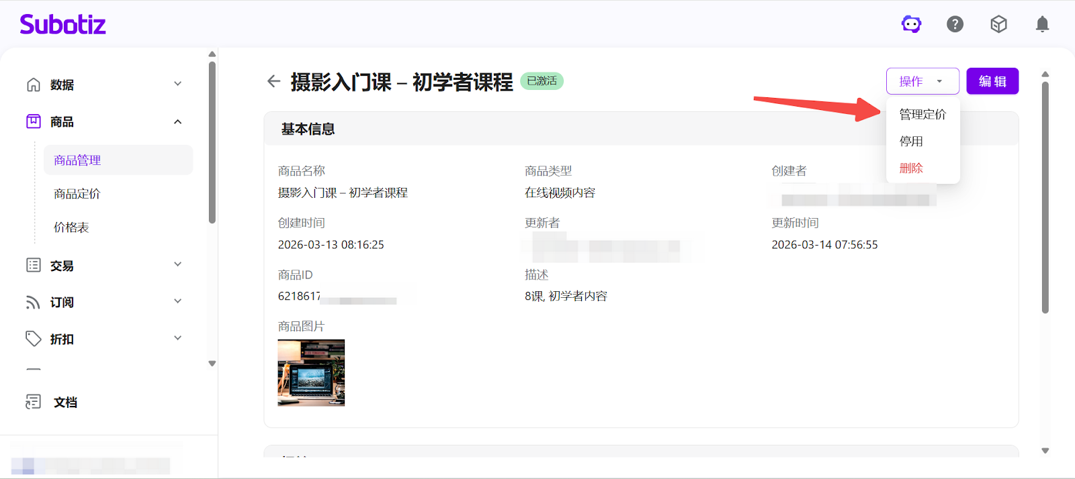Select 管理定价 from the dropdown menu

click(922, 115)
